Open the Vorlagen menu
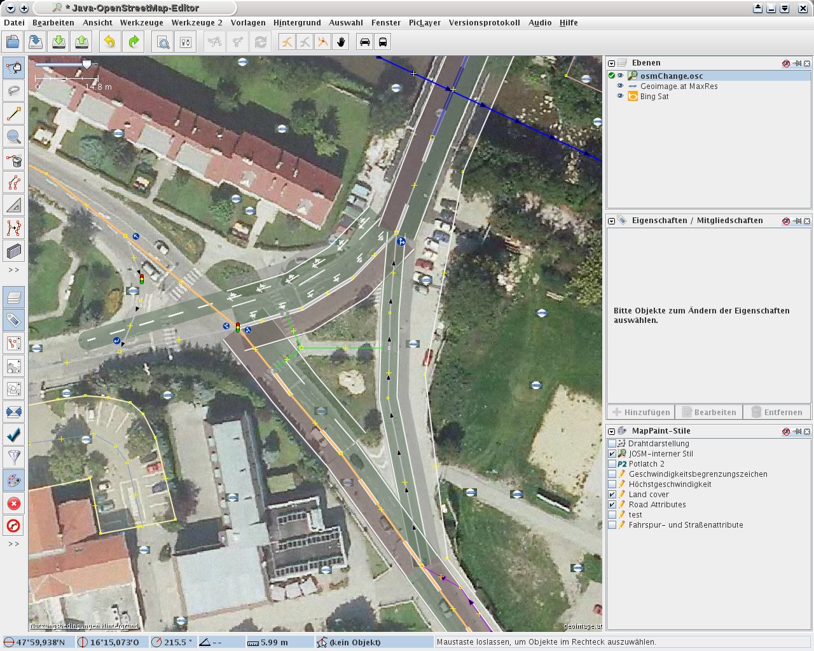Image resolution: width=814 pixels, height=651 pixels. click(248, 22)
